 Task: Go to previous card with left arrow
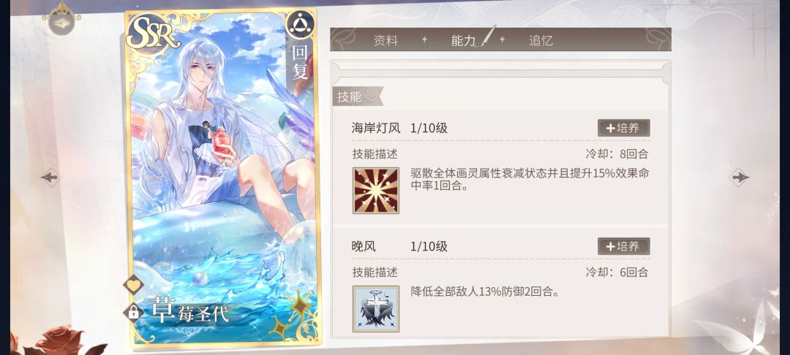click(x=50, y=177)
